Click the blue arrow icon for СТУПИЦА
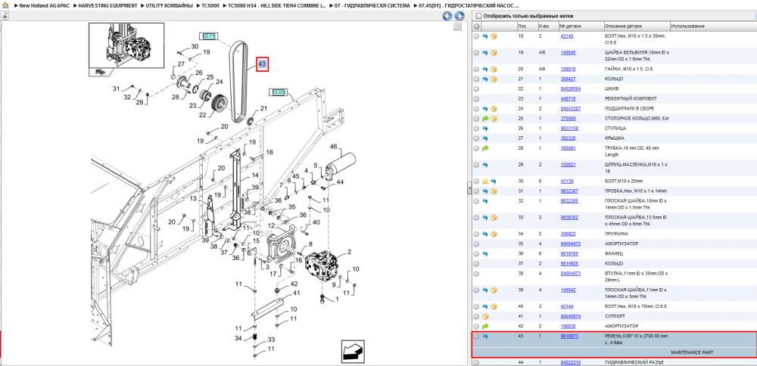Image resolution: width=757 pixels, height=366 pixels. 485,129
